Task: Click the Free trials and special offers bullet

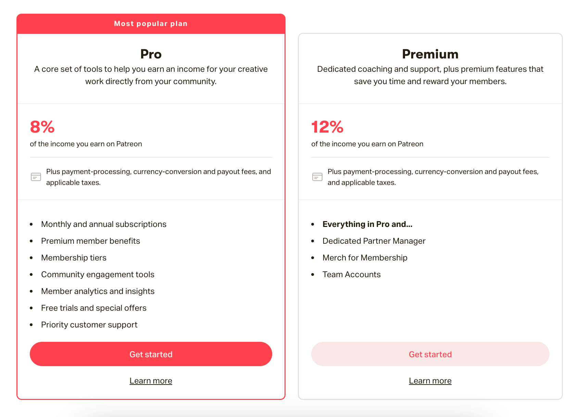Action: coord(93,308)
